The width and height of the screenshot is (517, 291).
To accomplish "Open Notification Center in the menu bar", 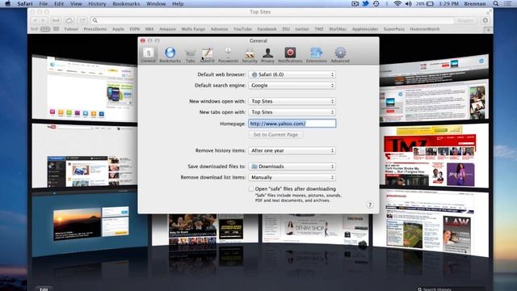I will click(508, 3).
